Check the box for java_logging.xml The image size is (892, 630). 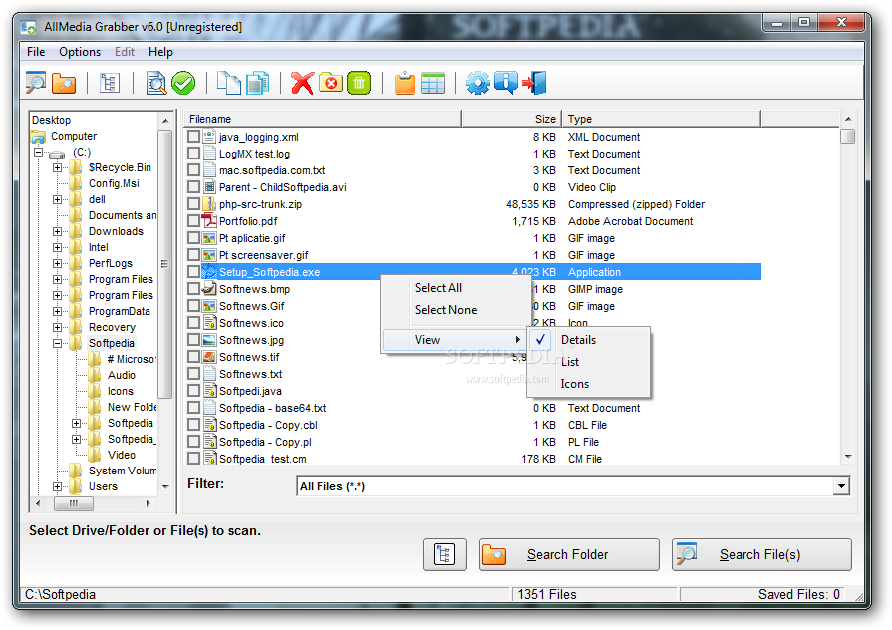(194, 136)
